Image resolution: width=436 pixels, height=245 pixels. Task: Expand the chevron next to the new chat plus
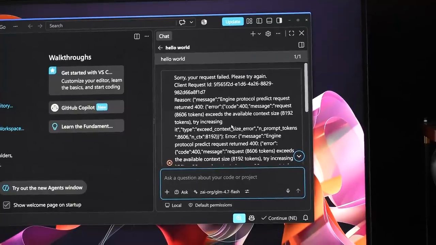[x=259, y=34]
